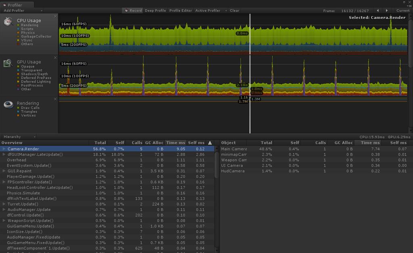Click the GPU Usage profiler icon
This screenshot has width=413, height=253.
(x=8, y=63)
